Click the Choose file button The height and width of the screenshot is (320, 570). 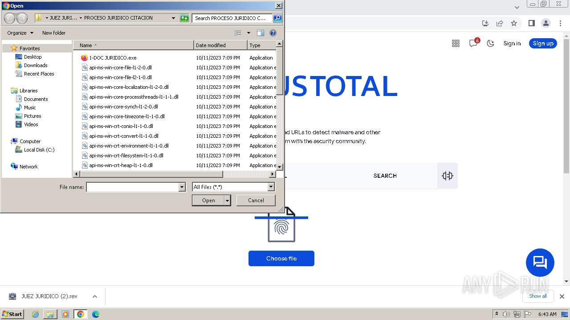[281, 259]
